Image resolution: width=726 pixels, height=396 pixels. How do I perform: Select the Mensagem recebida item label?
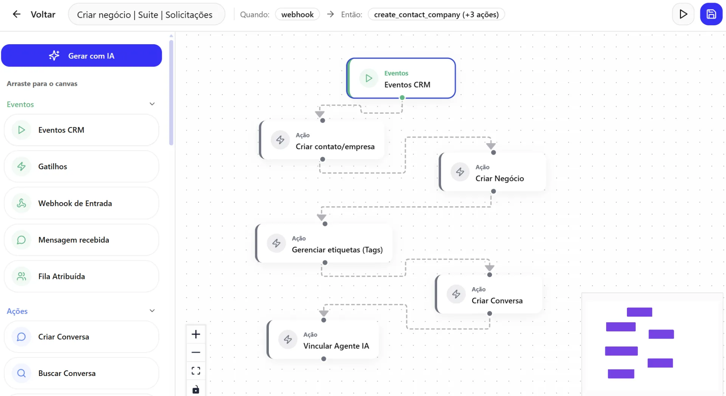[x=74, y=240]
